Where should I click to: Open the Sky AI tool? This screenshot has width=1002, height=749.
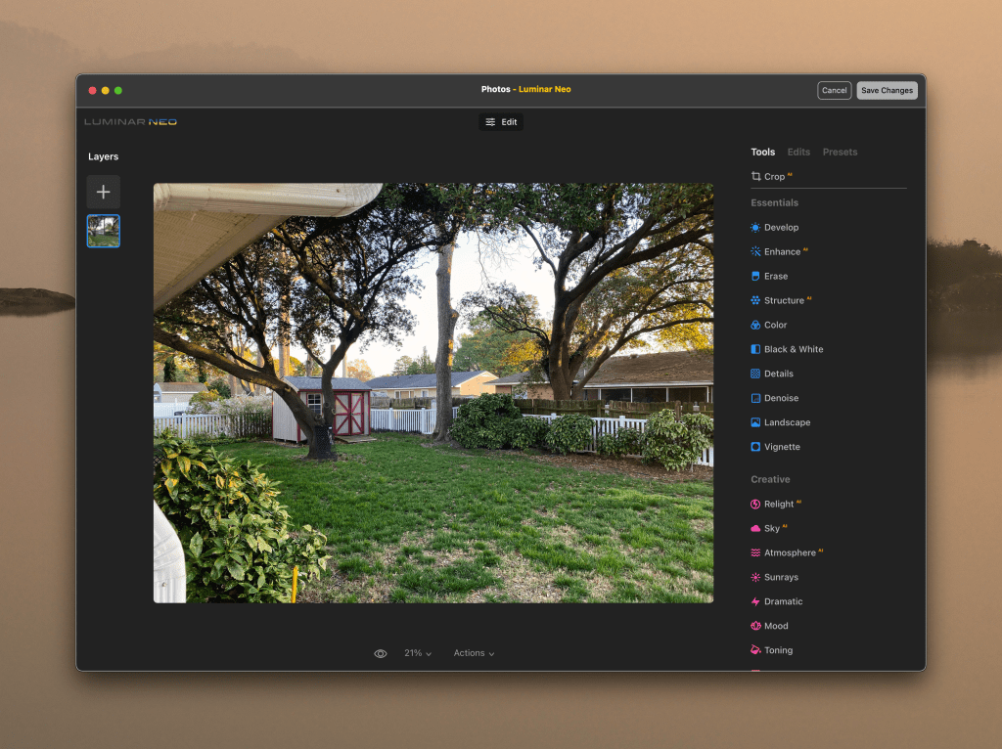[x=771, y=529]
